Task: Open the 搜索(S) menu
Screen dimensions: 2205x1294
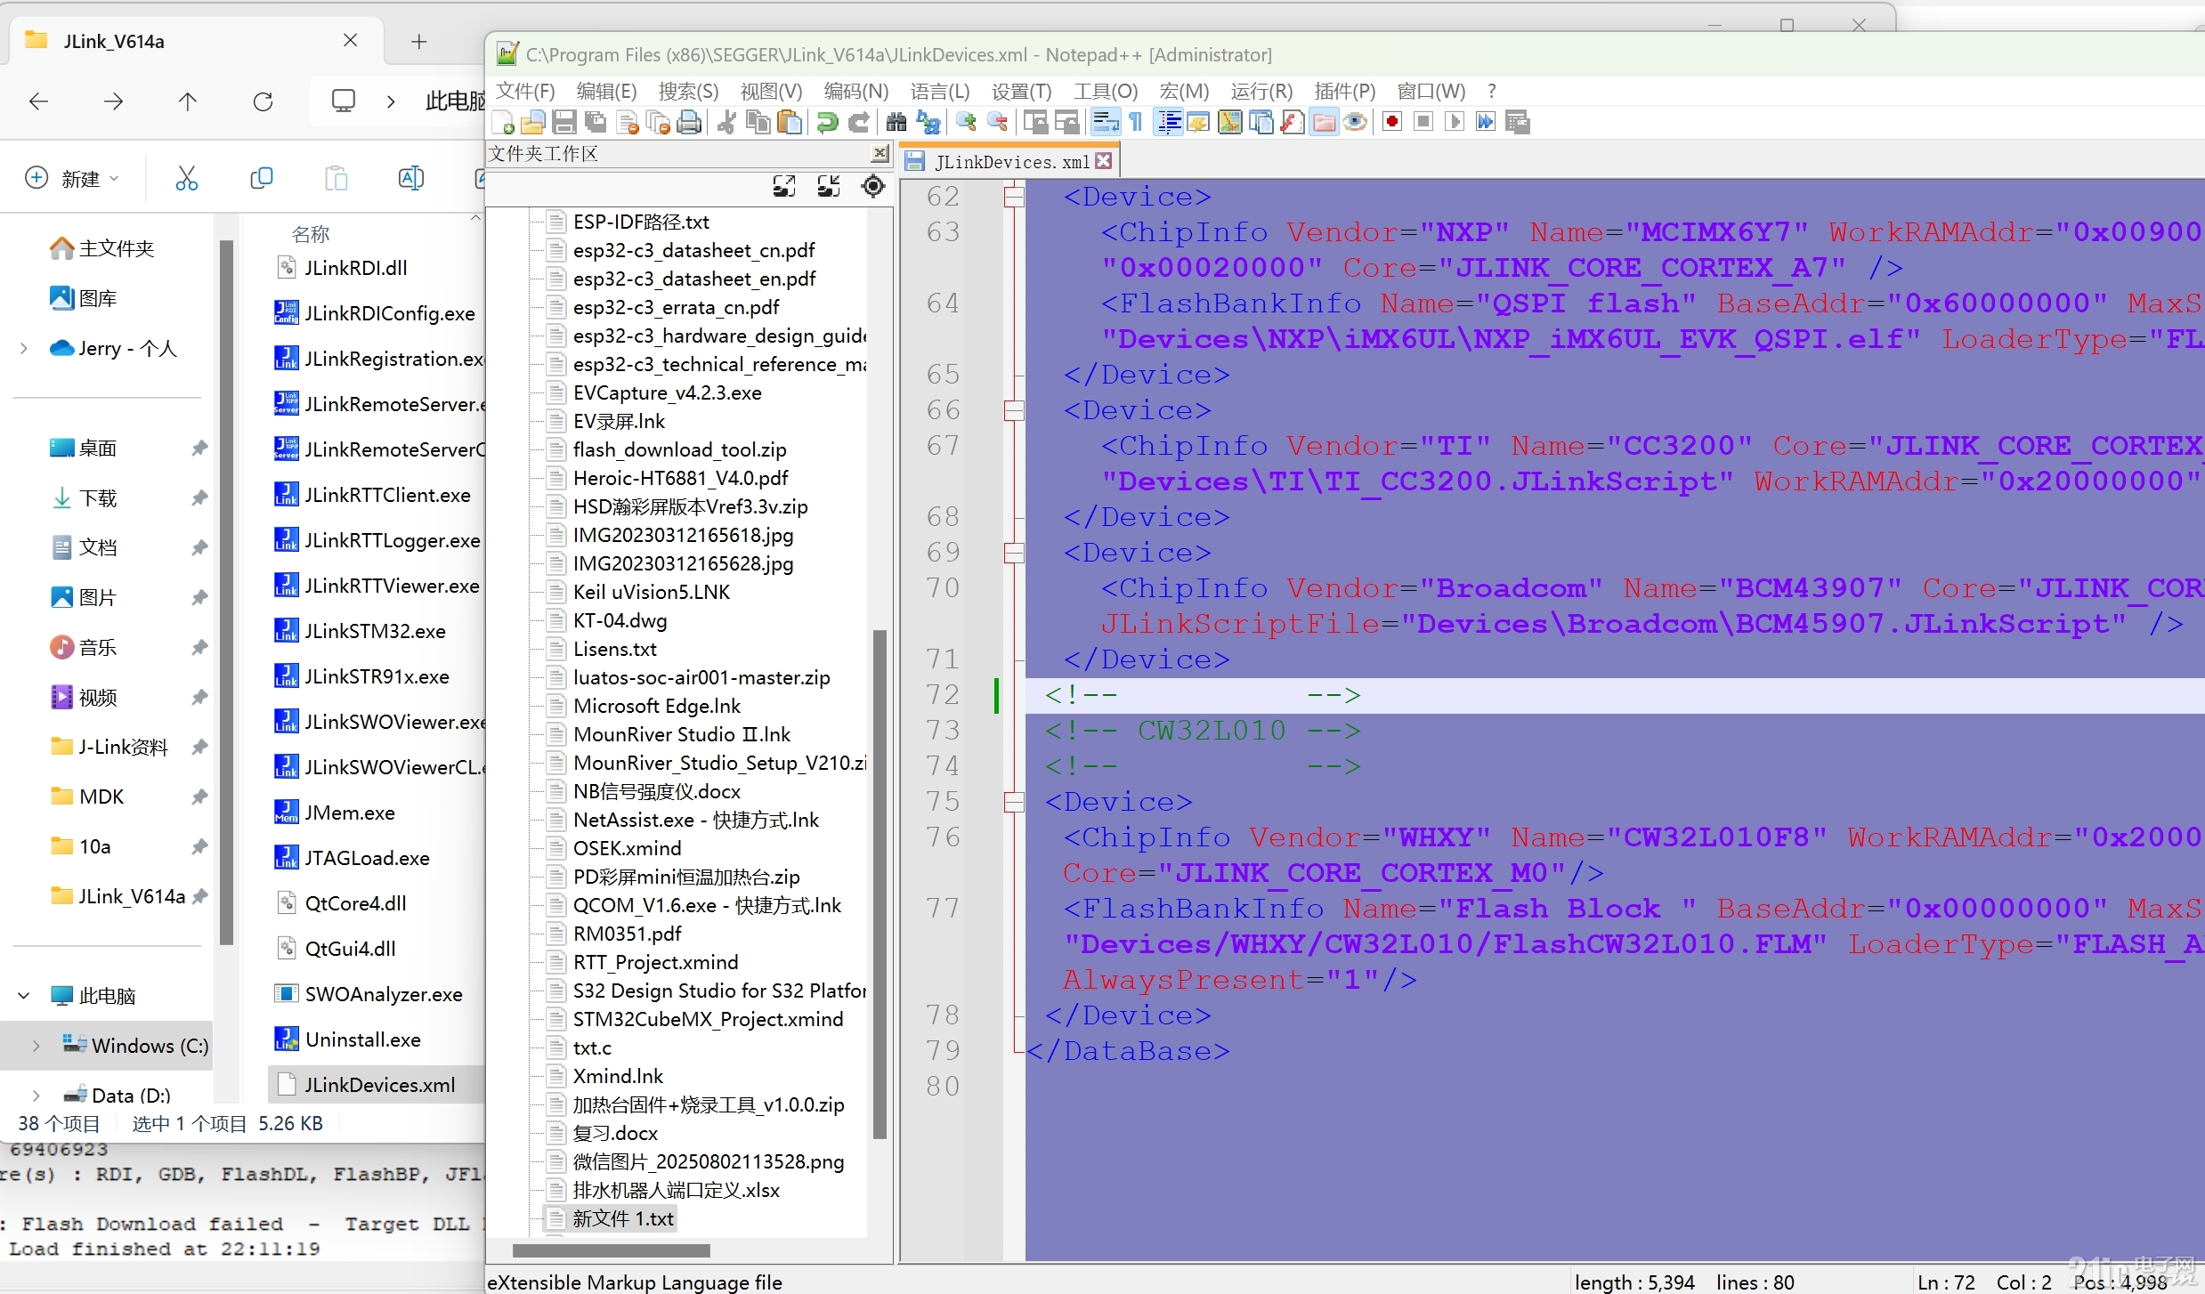Action: tap(688, 91)
